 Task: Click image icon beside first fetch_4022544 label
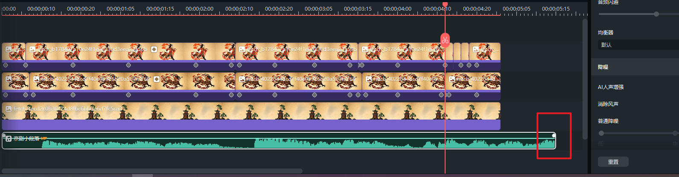point(36,79)
